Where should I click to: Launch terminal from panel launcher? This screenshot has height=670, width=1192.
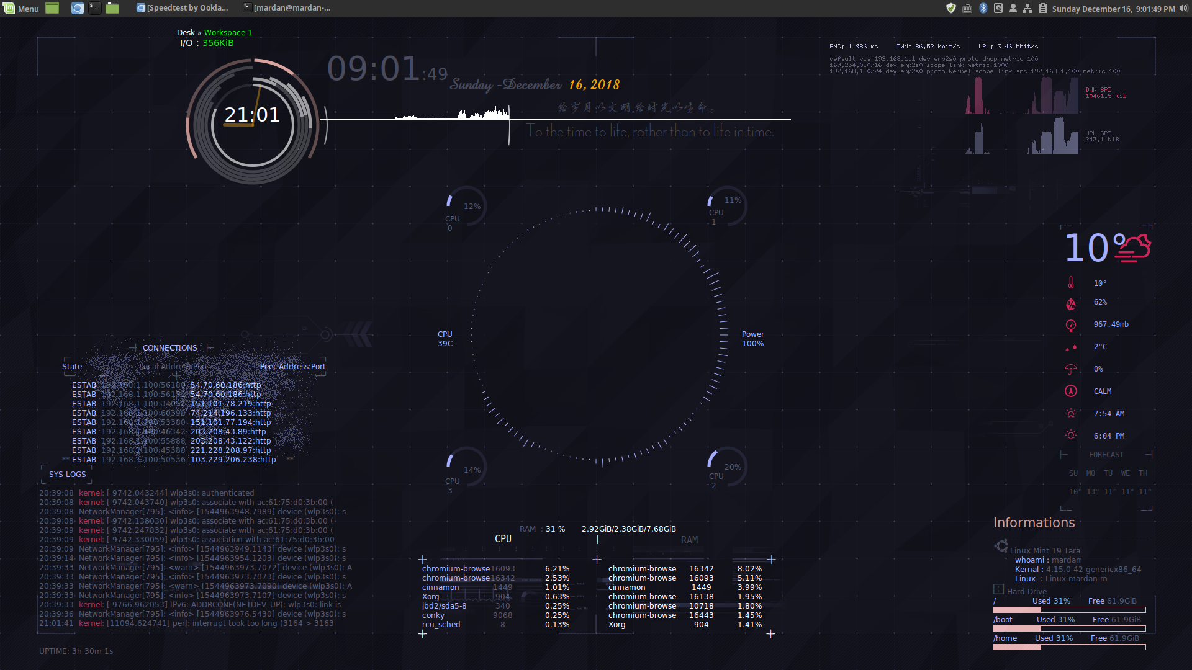(x=94, y=8)
